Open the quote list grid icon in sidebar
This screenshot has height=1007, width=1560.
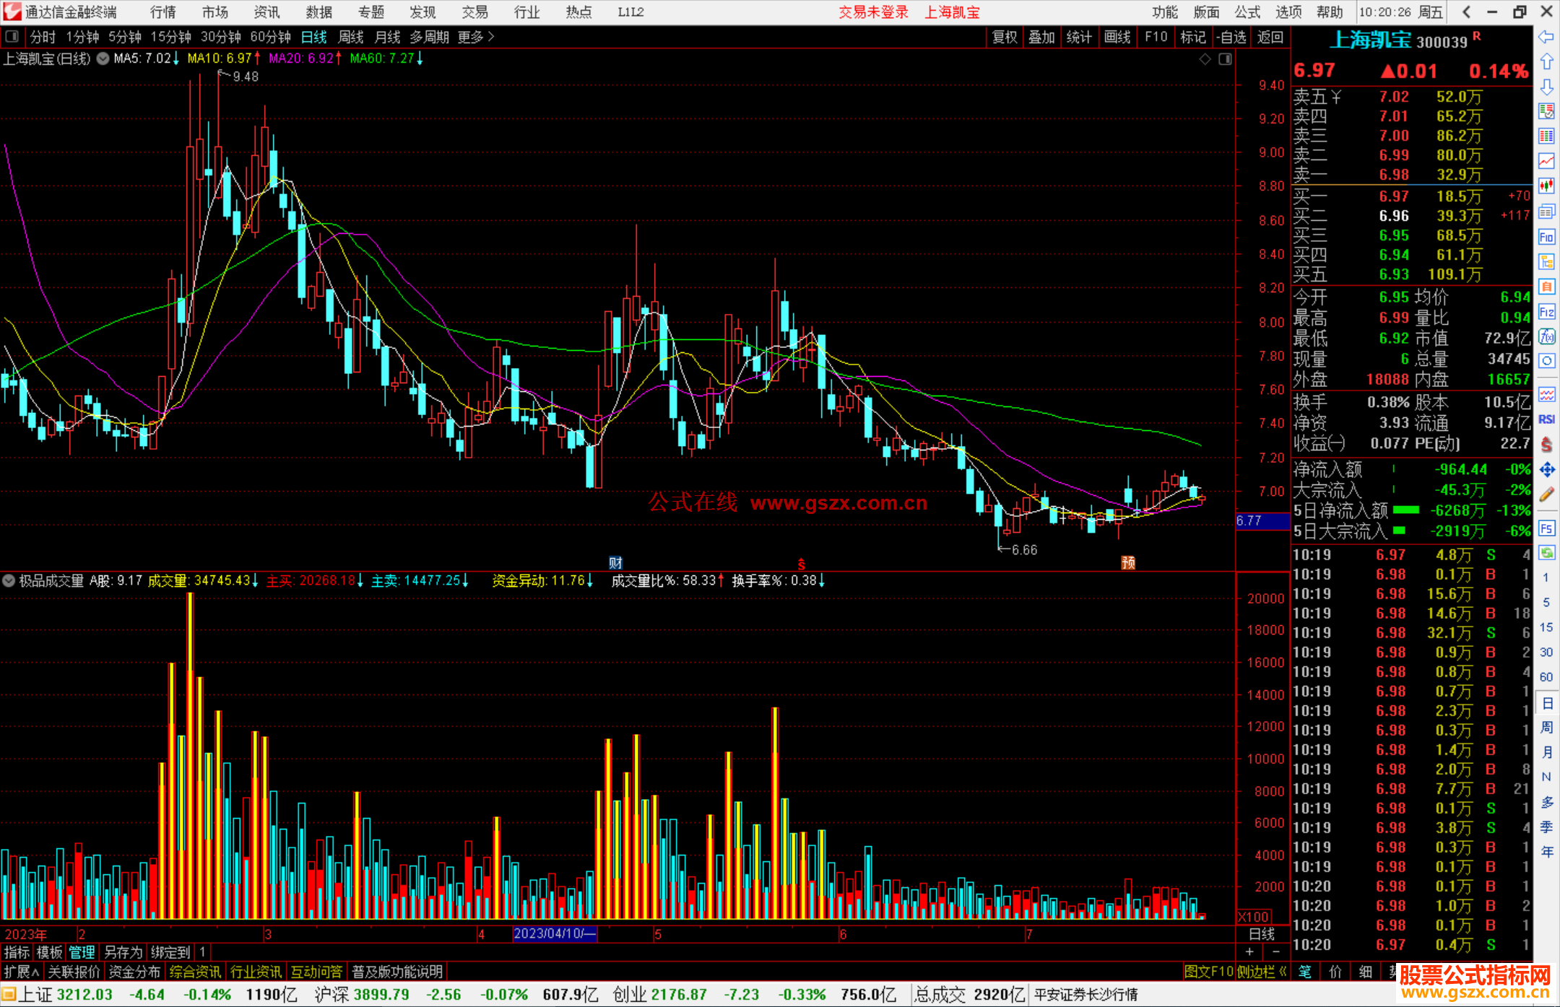(x=1546, y=136)
